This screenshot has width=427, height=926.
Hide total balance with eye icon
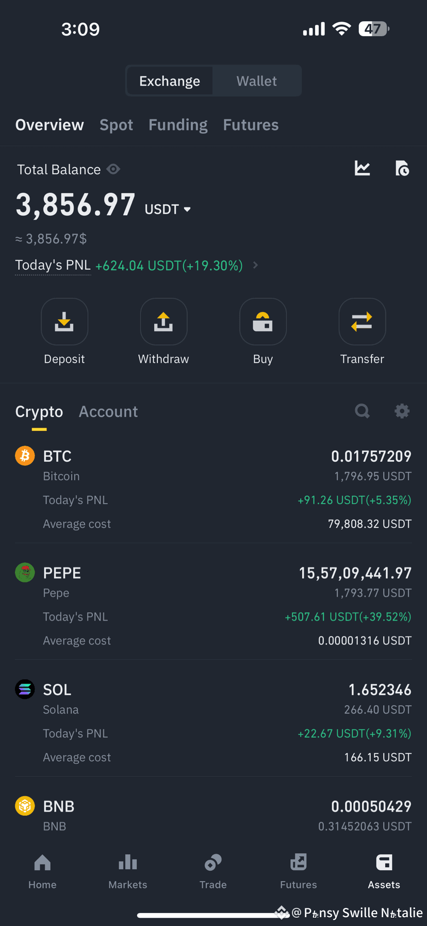click(x=113, y=169)
